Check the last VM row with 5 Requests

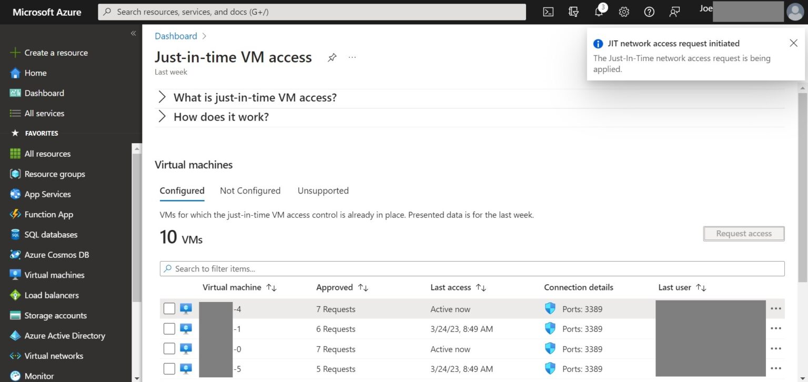[169, 368]
